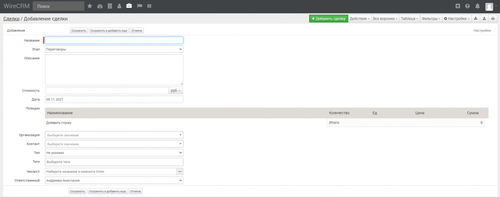Expand the Этап dropdown showing Переговоры
500x197 pixels.
pos(114,49)
